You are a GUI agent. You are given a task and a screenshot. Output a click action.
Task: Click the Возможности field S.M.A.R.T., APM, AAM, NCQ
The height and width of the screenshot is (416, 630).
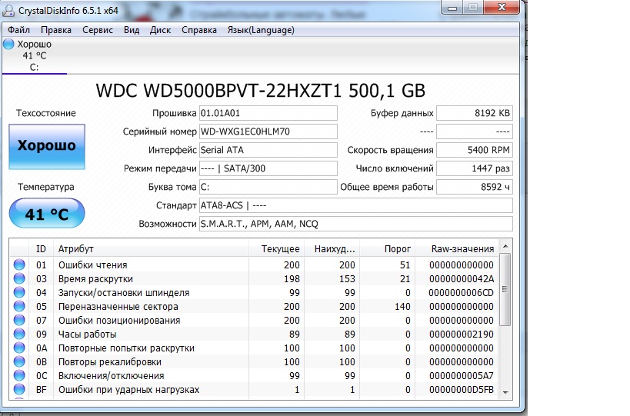(x=356, y=224)
